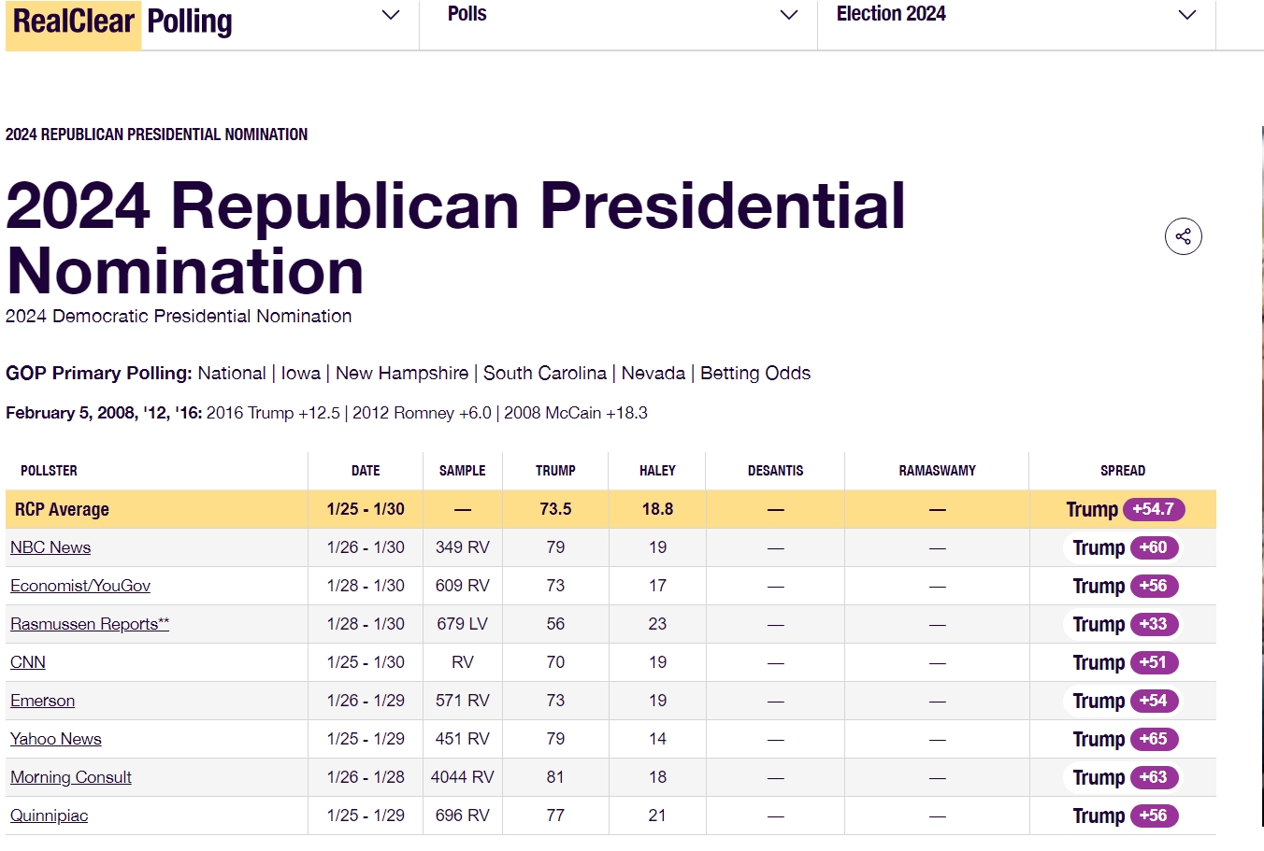1264x851 pixels.
Task: Click the SAMPLE column header
Action: tap(463, 471)
